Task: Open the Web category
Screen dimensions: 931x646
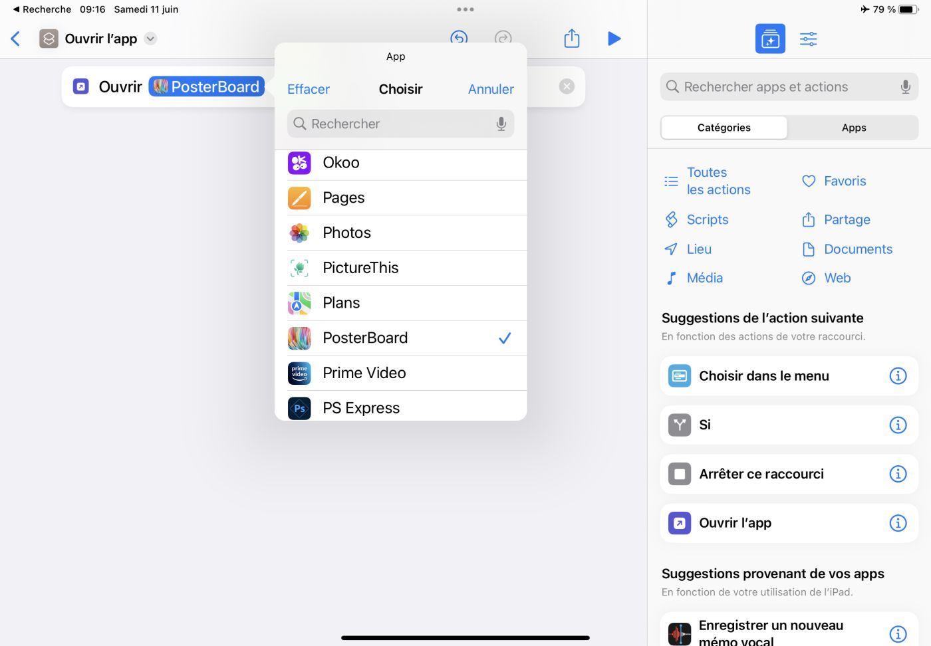Action: [827, 278]
